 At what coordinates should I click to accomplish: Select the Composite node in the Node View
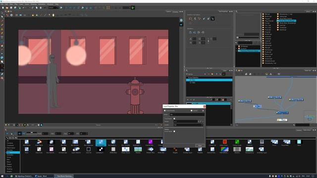click(282, 112)
